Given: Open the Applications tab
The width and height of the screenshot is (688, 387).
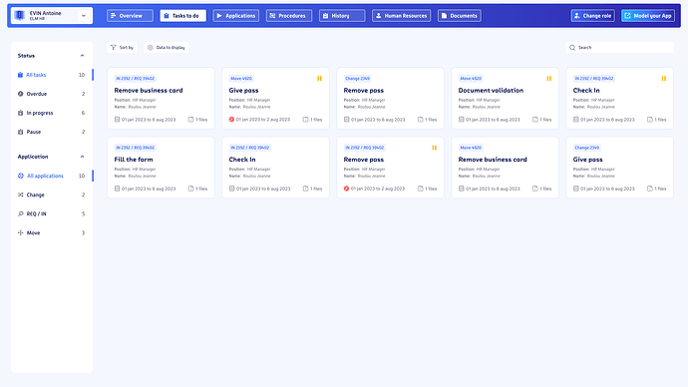Looking at the screenshot, I should [x=236, y=16].
